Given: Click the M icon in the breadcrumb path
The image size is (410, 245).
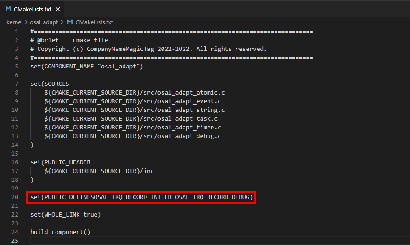Looking at the screenshot, I should pyautogui.click(x=70, y=22).
